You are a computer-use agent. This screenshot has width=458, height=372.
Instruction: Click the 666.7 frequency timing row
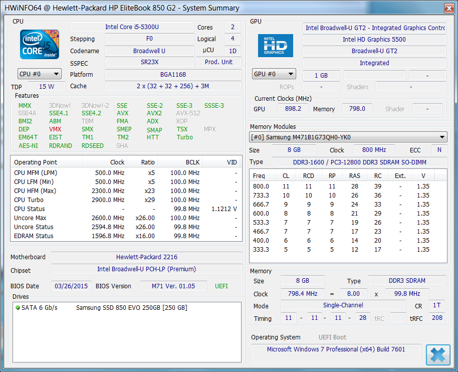point(348,205)
